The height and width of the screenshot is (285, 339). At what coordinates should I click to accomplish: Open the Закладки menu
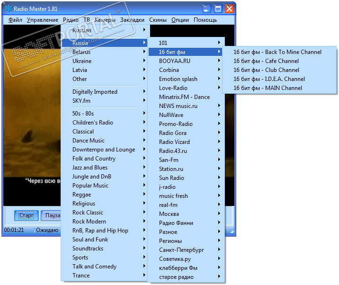[132, 20]
